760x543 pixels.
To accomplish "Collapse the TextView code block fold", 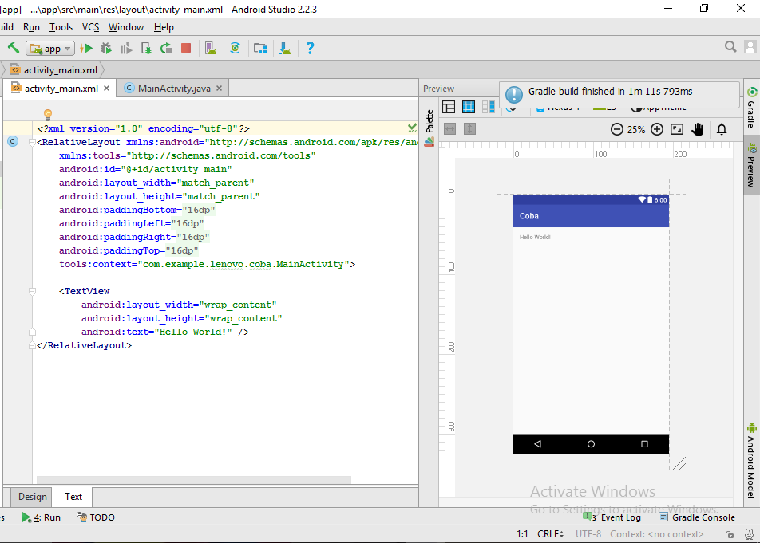I will (x=33, y=292).
